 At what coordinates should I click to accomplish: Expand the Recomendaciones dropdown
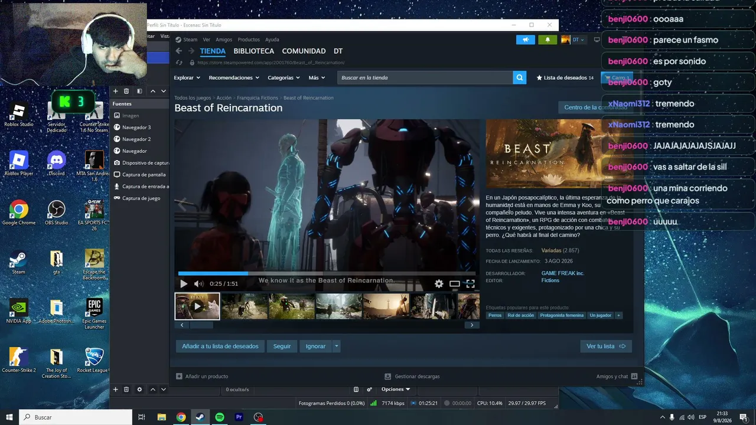(x=234, y=77)
